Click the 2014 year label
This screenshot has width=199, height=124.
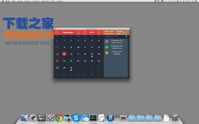[x=92, y=32]
